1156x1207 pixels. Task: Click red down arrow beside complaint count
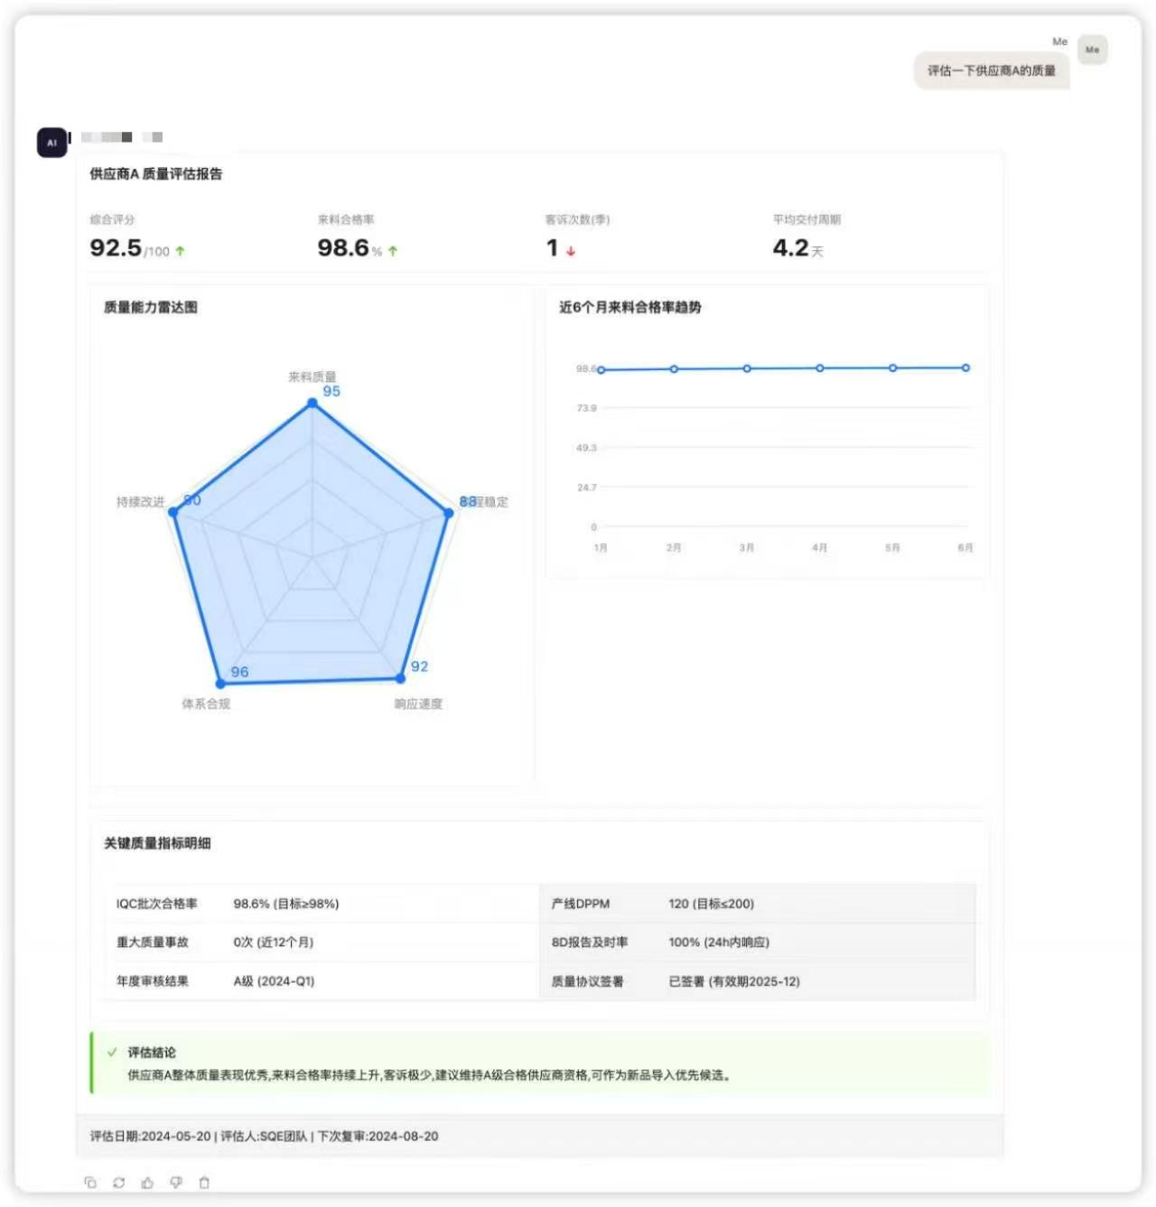571,251
